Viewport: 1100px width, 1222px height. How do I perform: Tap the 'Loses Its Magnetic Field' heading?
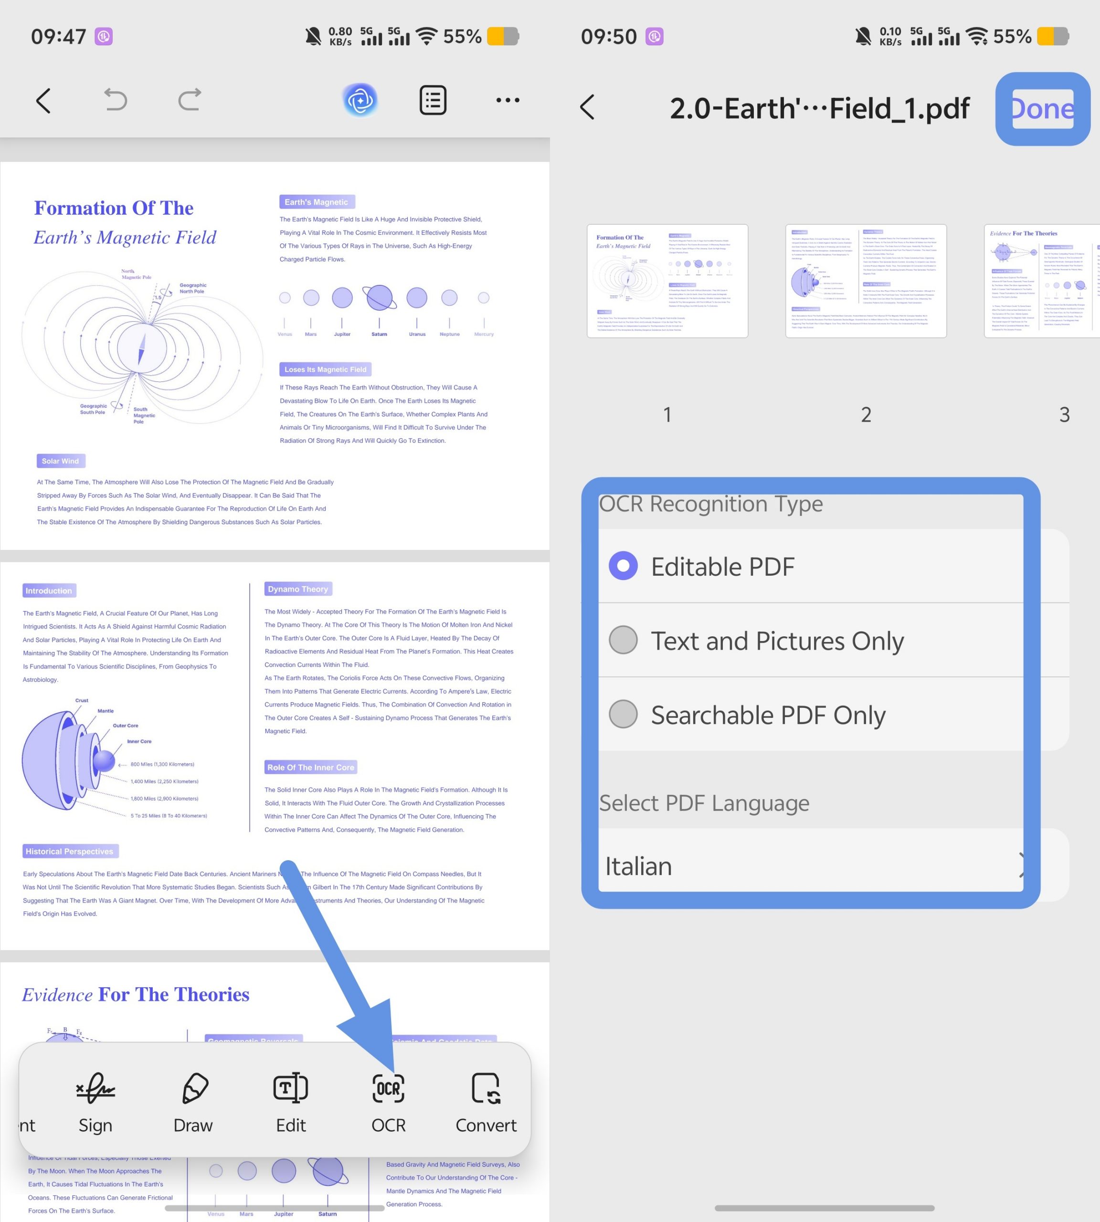tap(325, 369)
